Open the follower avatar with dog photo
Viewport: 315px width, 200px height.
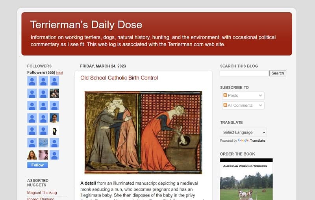click(54, 93)
